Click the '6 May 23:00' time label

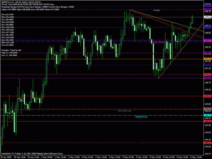coord(196,157)
